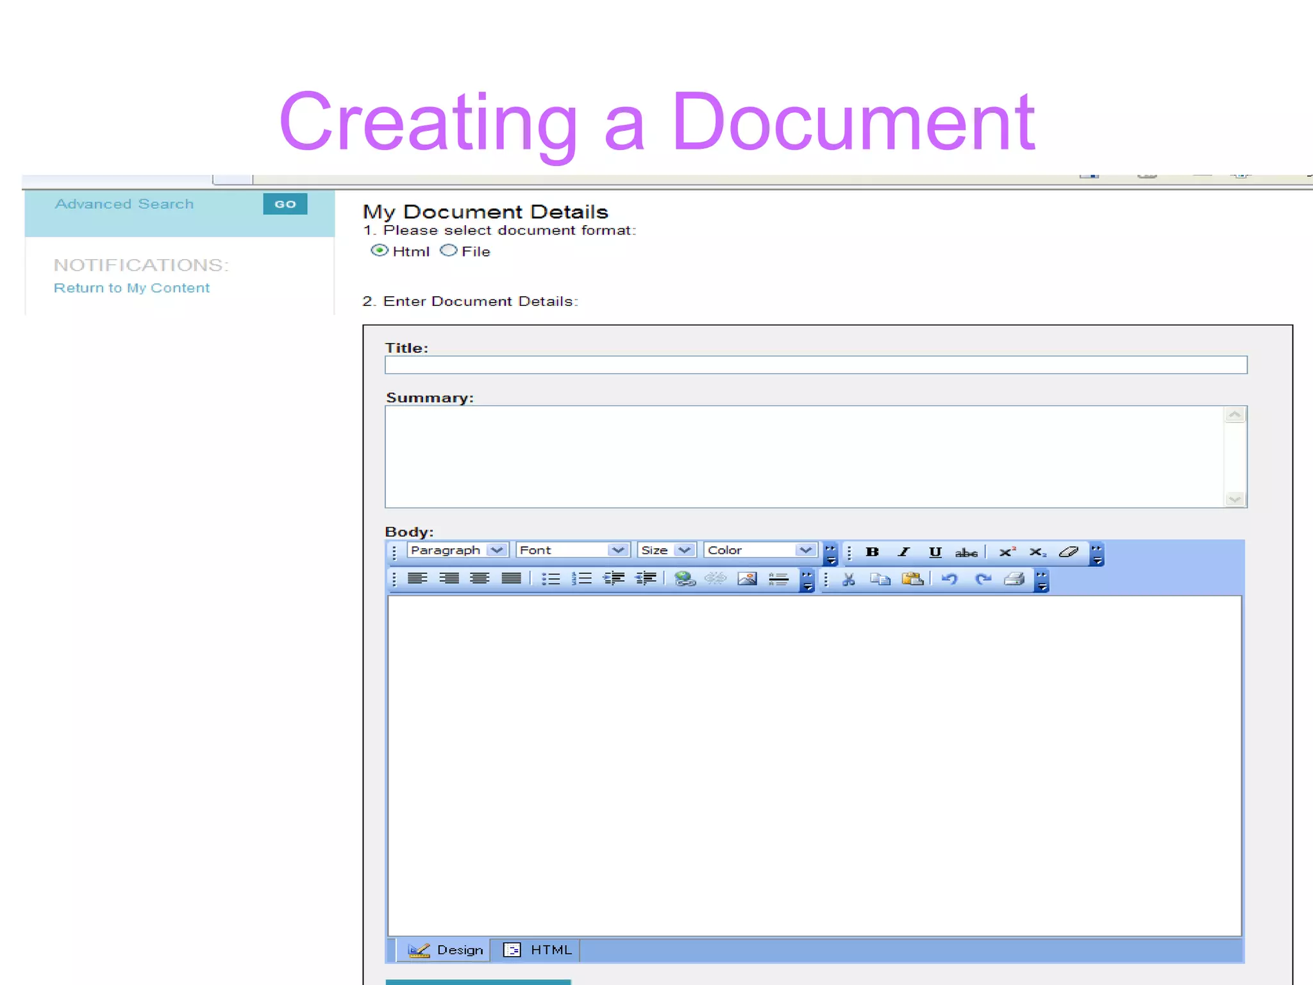Copy selection icon

880,580
